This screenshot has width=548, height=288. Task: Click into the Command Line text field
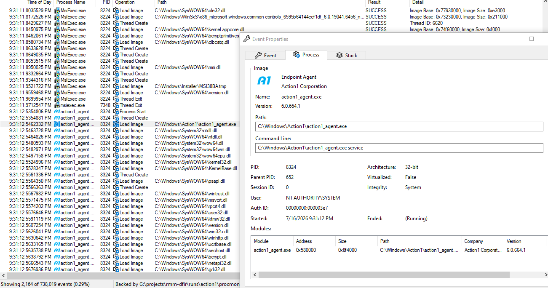(399, 148)
